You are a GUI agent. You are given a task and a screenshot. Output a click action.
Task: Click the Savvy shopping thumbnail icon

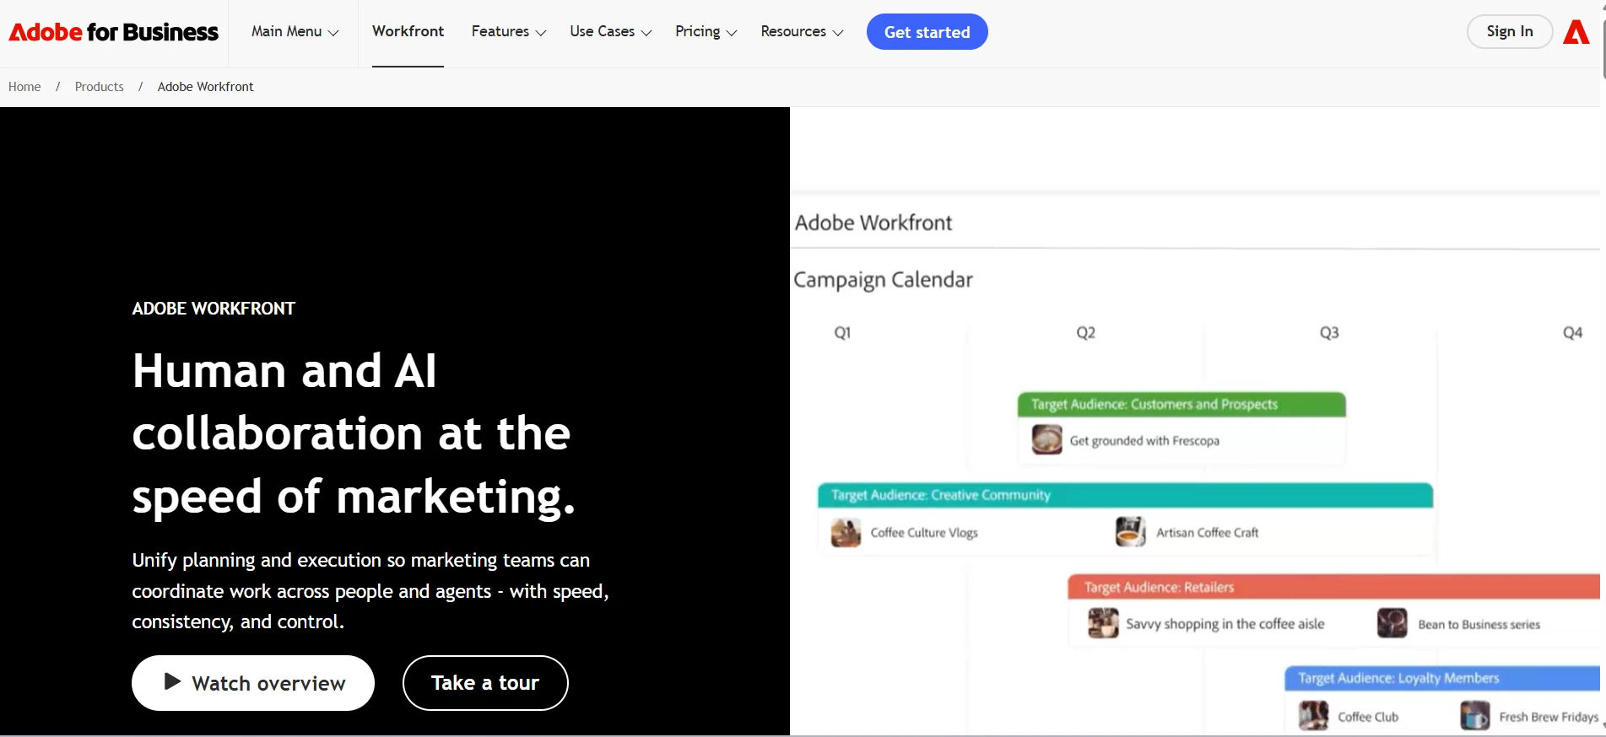tap(1103, 623)
